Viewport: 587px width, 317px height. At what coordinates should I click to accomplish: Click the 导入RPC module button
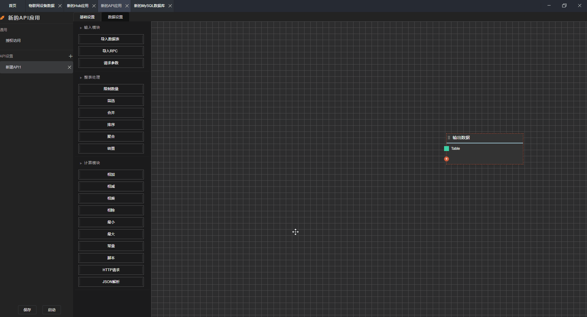(x=111, y=51)
